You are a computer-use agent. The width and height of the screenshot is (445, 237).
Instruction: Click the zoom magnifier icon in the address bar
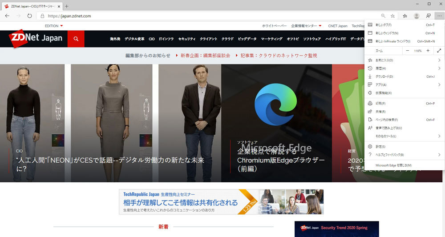click(383, 16)
